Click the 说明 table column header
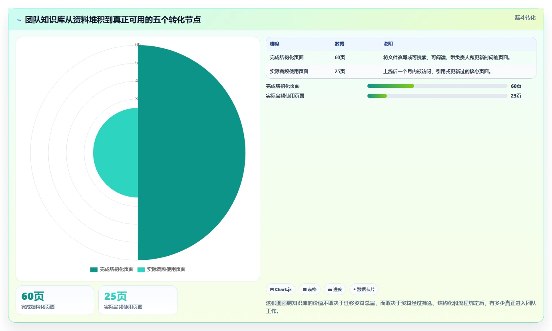552x331 pixels. click(388, 44)
